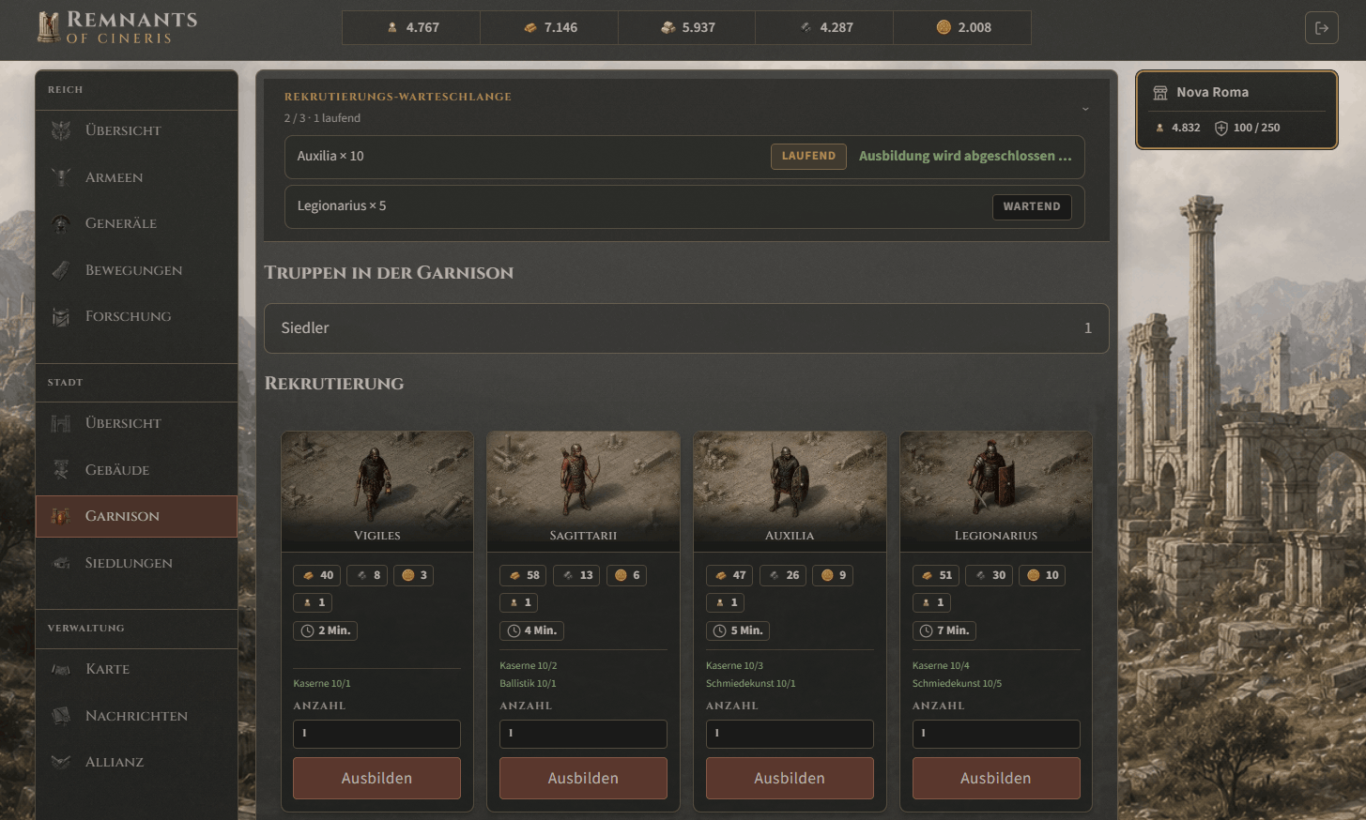Click Ausbilden for Legionarius
The width and height of the screenshot is (1366, 820).
click(996, 779)
